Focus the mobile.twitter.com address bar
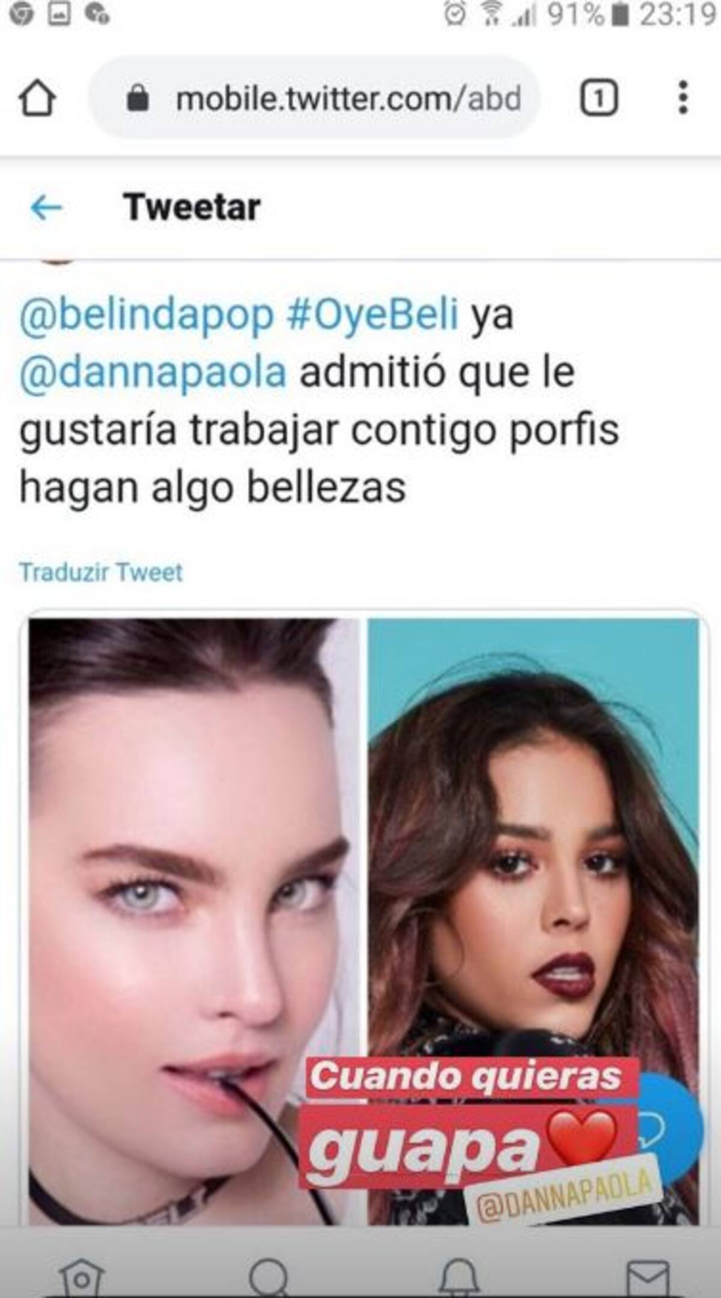 click(x=314, y=98)
